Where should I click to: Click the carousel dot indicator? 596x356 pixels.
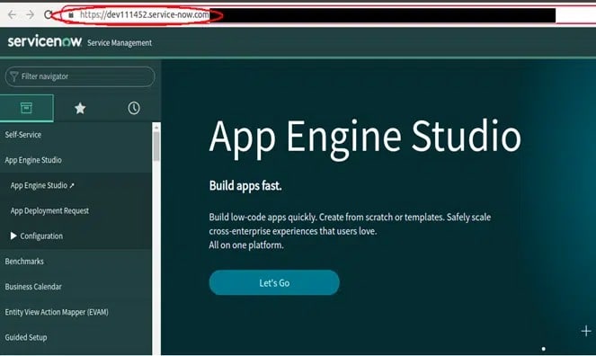tap(544, 349)
